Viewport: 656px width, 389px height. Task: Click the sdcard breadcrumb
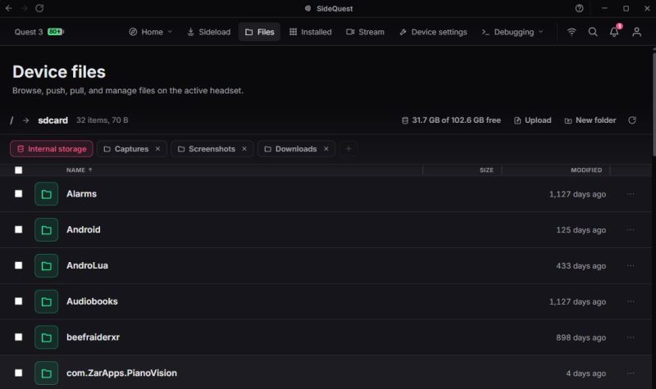[x=52, y=120]
